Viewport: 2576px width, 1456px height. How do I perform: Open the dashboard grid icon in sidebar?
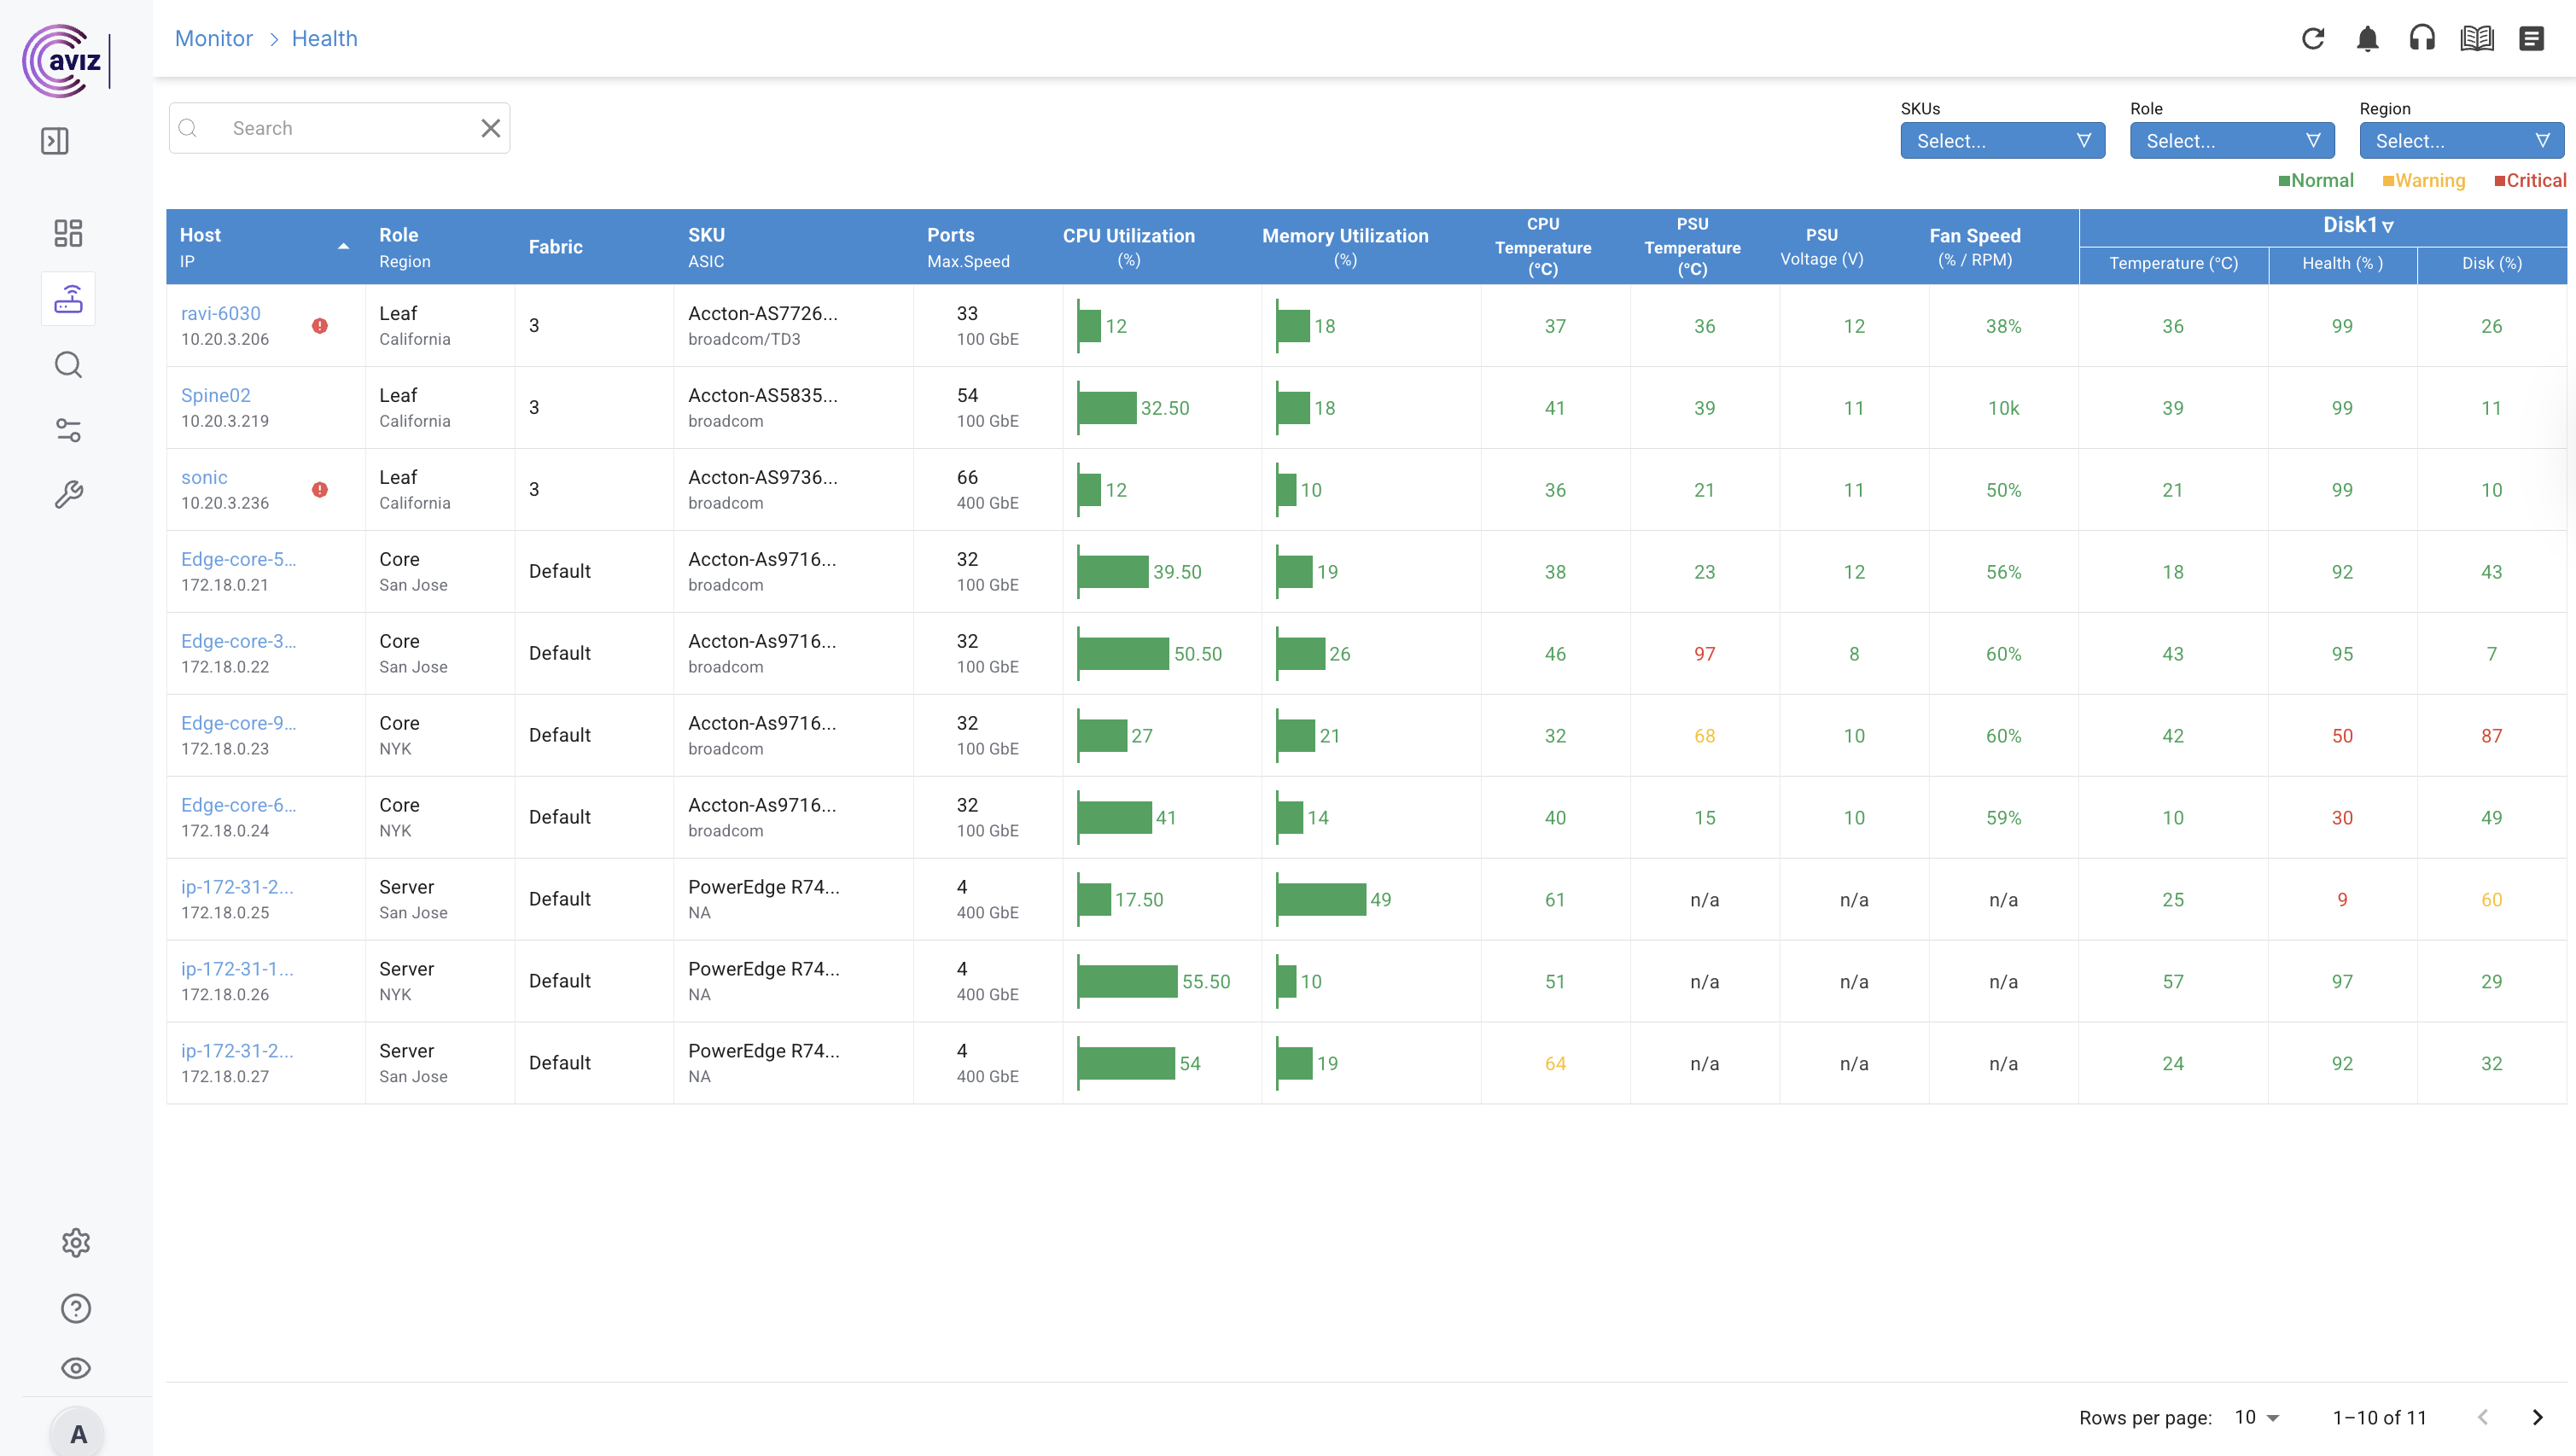[68, 233]
